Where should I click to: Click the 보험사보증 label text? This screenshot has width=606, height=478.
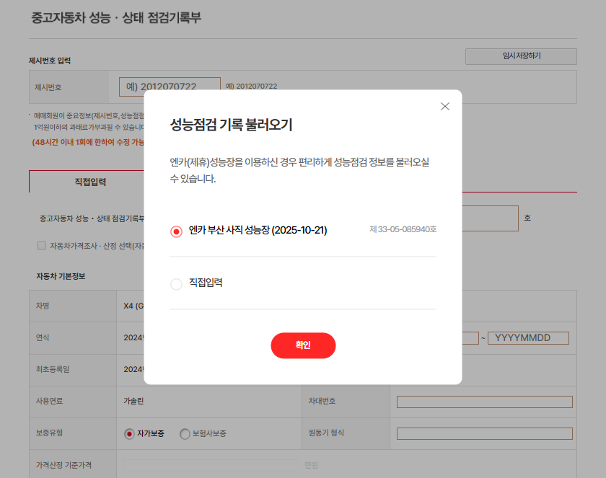[209, 434]
